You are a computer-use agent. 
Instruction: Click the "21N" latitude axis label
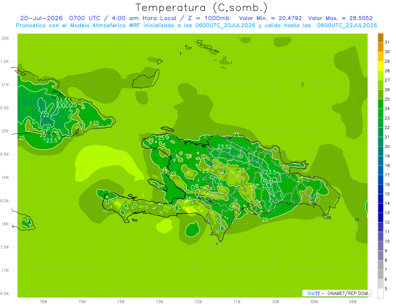[x=5, y=85]
